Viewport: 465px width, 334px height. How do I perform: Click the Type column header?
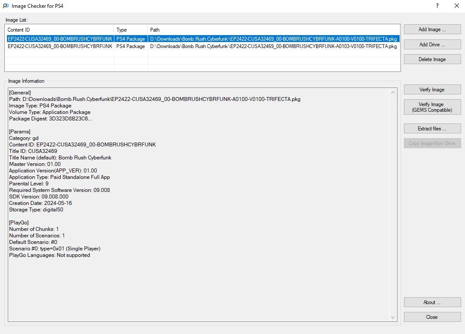[131, 30]
